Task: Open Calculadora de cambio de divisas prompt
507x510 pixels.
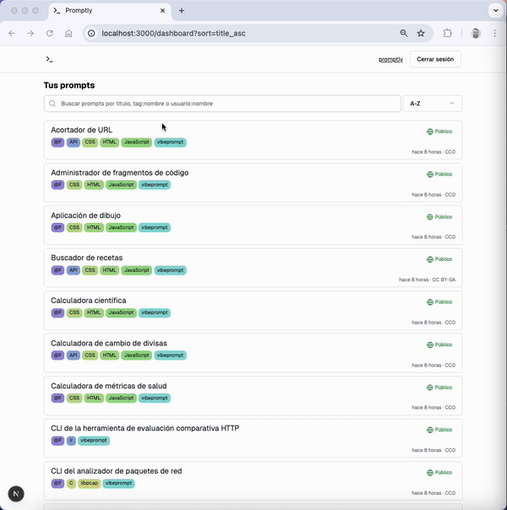Action: coord(109,343)
